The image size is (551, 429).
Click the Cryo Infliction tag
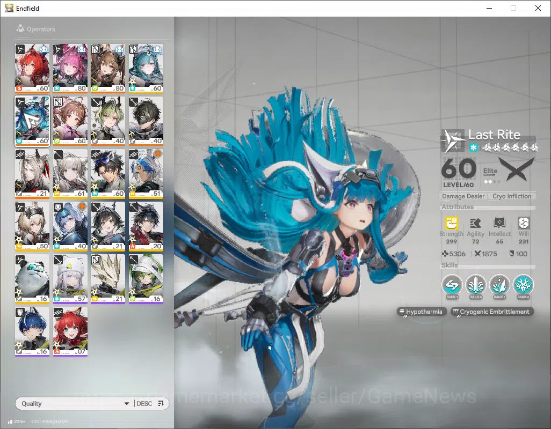512,196
